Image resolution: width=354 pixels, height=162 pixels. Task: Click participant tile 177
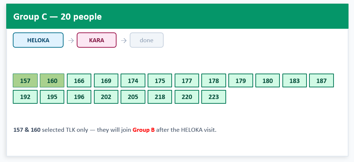(x=187, y=80)
